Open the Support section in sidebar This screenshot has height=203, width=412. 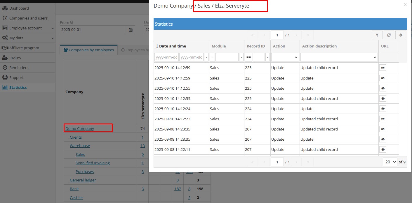17,77
